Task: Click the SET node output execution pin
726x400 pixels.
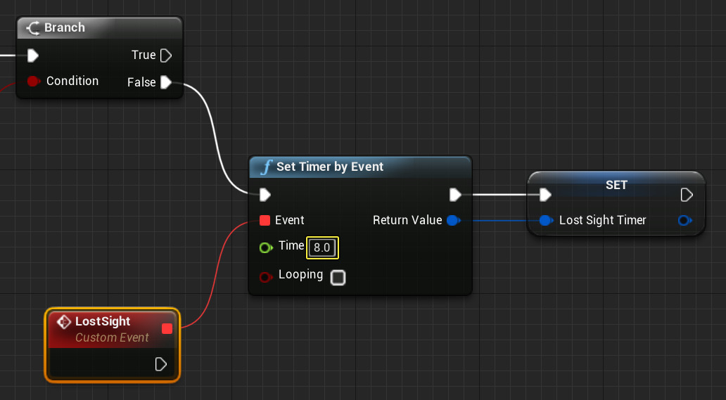Action: click(x=687, y=195)
